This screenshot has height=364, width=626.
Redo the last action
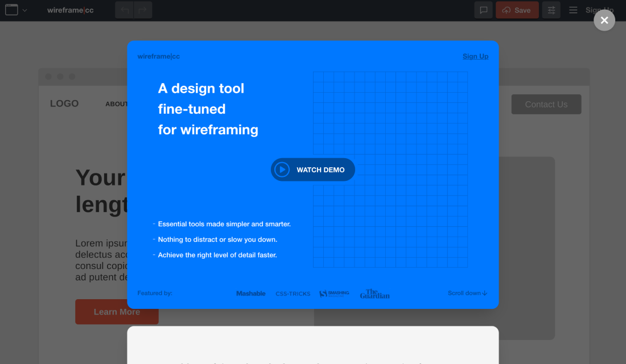(142, 10)
